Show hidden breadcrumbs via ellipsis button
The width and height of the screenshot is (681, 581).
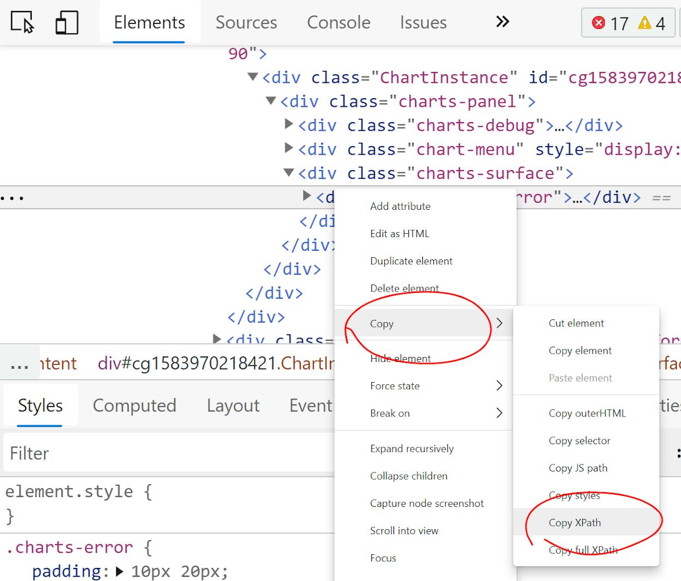point(20,363)
